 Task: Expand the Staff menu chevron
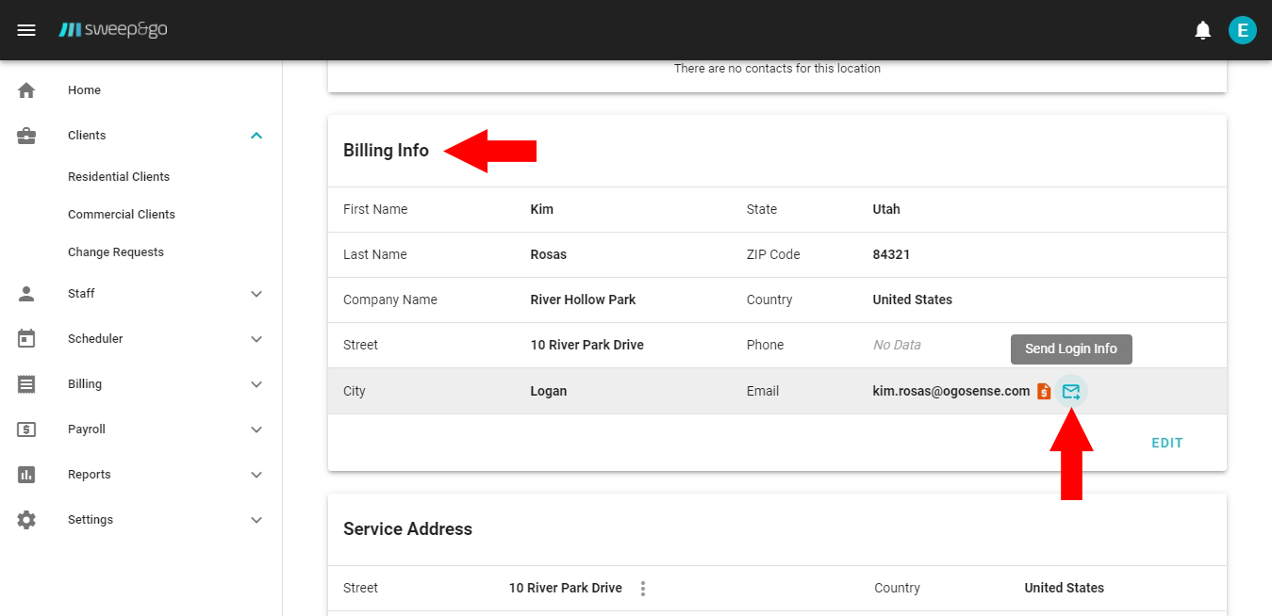coord(256,294)
